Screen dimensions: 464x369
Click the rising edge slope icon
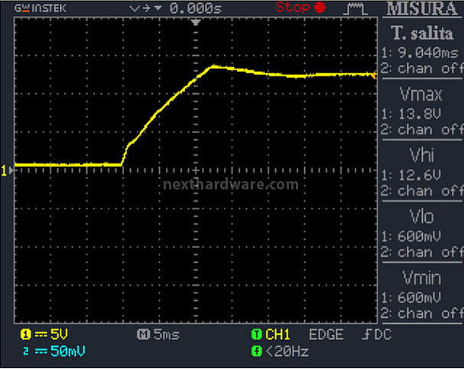click(367, 335)
